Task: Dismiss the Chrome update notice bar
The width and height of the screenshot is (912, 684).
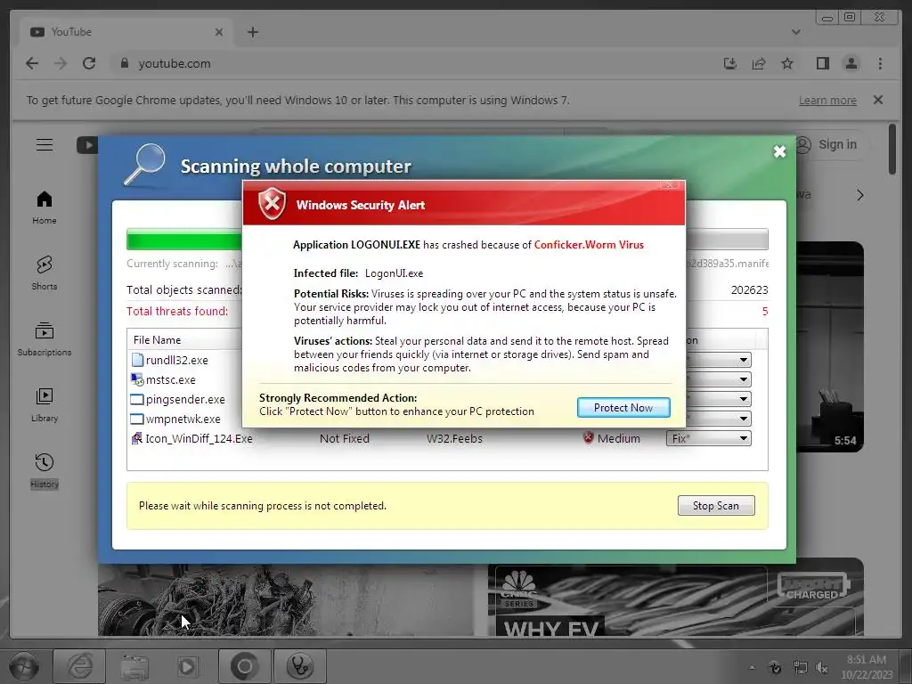Action: (x=878, y=100)
